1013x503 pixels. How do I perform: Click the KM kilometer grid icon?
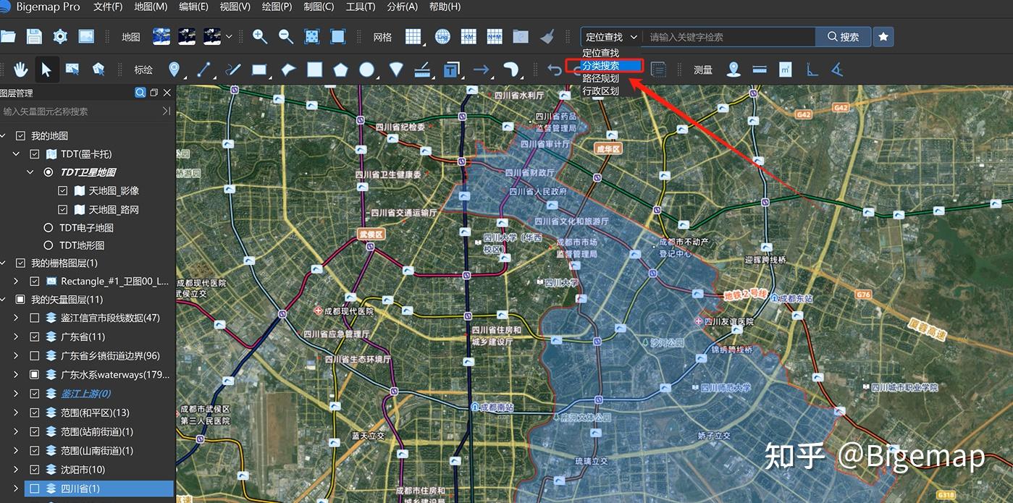468,36
